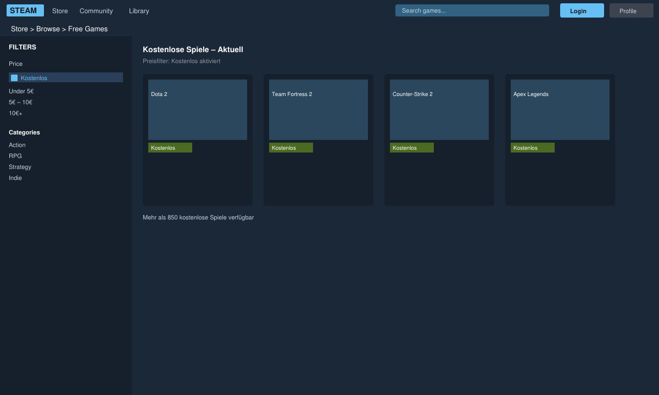
Task: Choose the Action category
Action: pyautogui.click(x=17, y=145)
